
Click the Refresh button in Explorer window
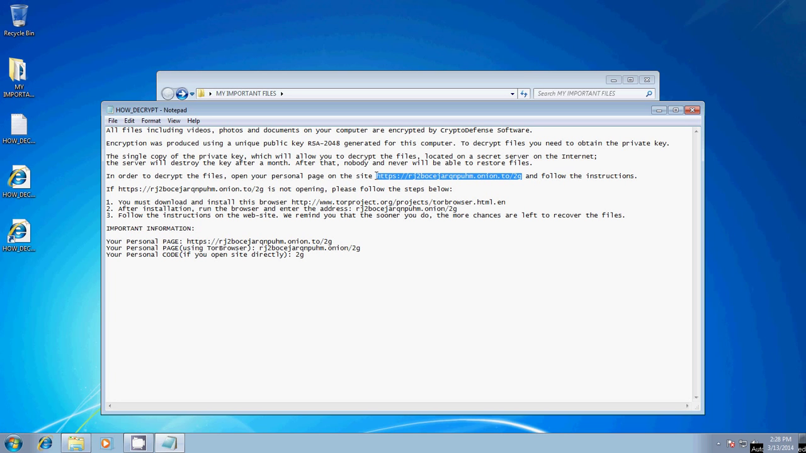(x=523, y=94)
